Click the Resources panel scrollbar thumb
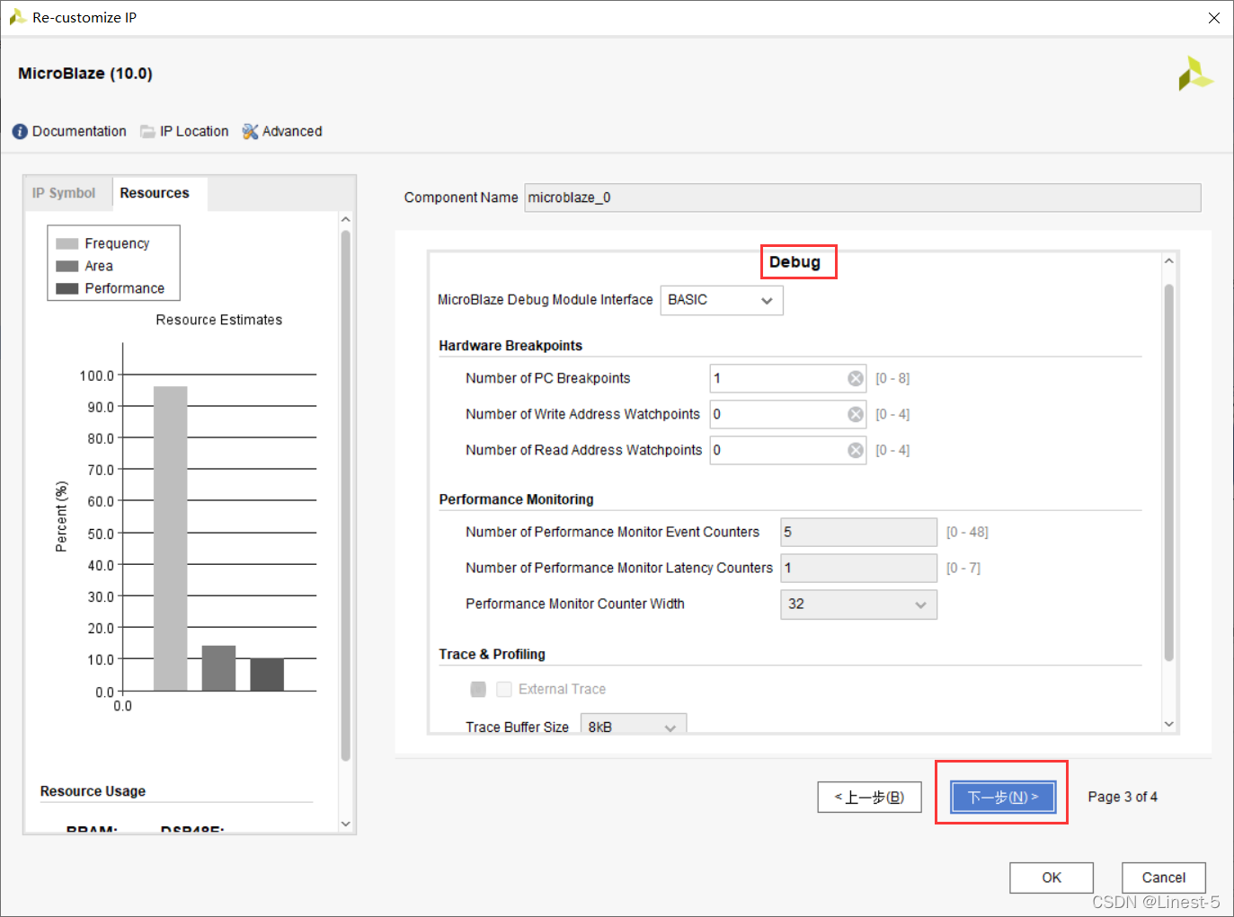This screenshot has width=1234, height=917. pyautogui.click(x=346, y=496)
